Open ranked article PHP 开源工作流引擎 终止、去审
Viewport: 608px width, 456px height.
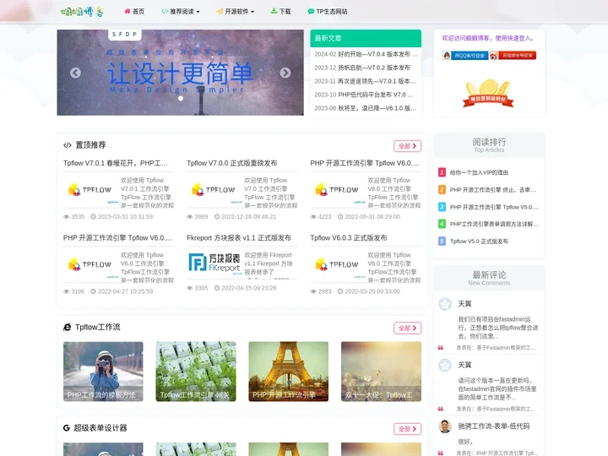pos(493,190)
